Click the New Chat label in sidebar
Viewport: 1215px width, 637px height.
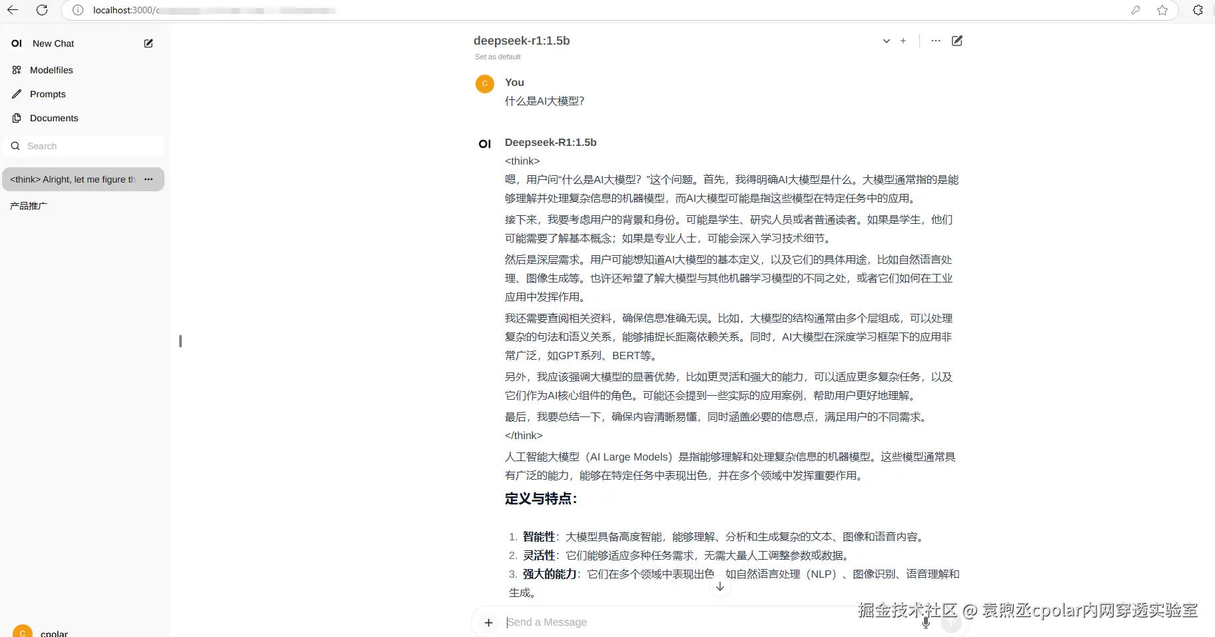coord(53,43)
